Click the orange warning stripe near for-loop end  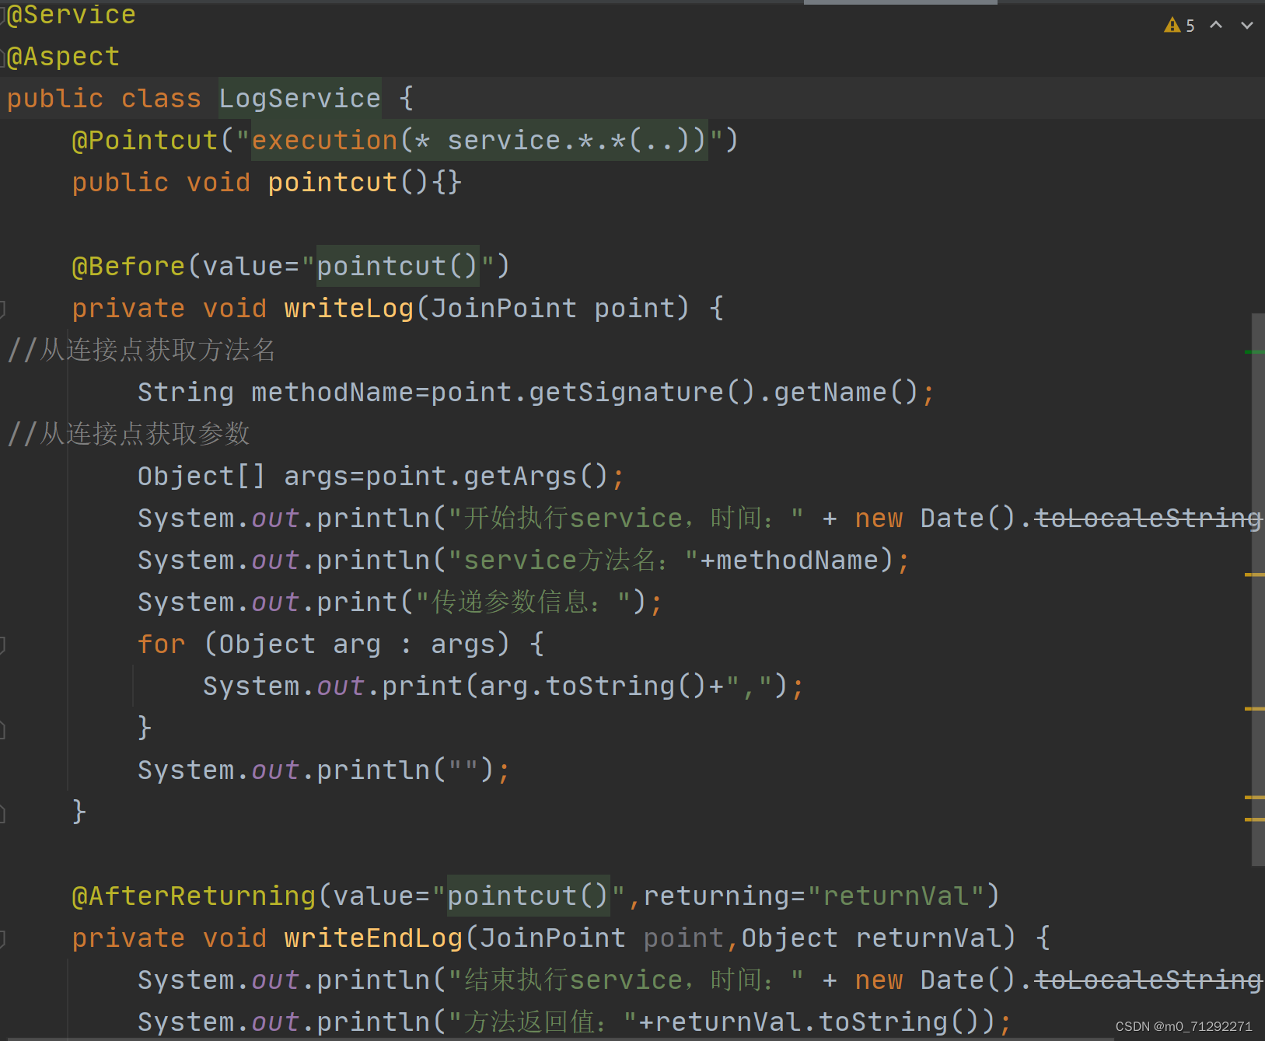click(x=1254, y=709)
